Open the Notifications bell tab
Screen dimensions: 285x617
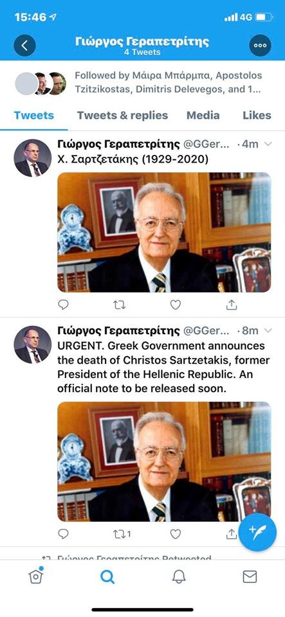(x=179, y=577)
